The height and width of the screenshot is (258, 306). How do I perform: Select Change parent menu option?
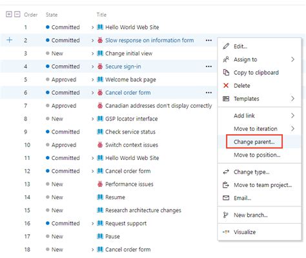260,142
